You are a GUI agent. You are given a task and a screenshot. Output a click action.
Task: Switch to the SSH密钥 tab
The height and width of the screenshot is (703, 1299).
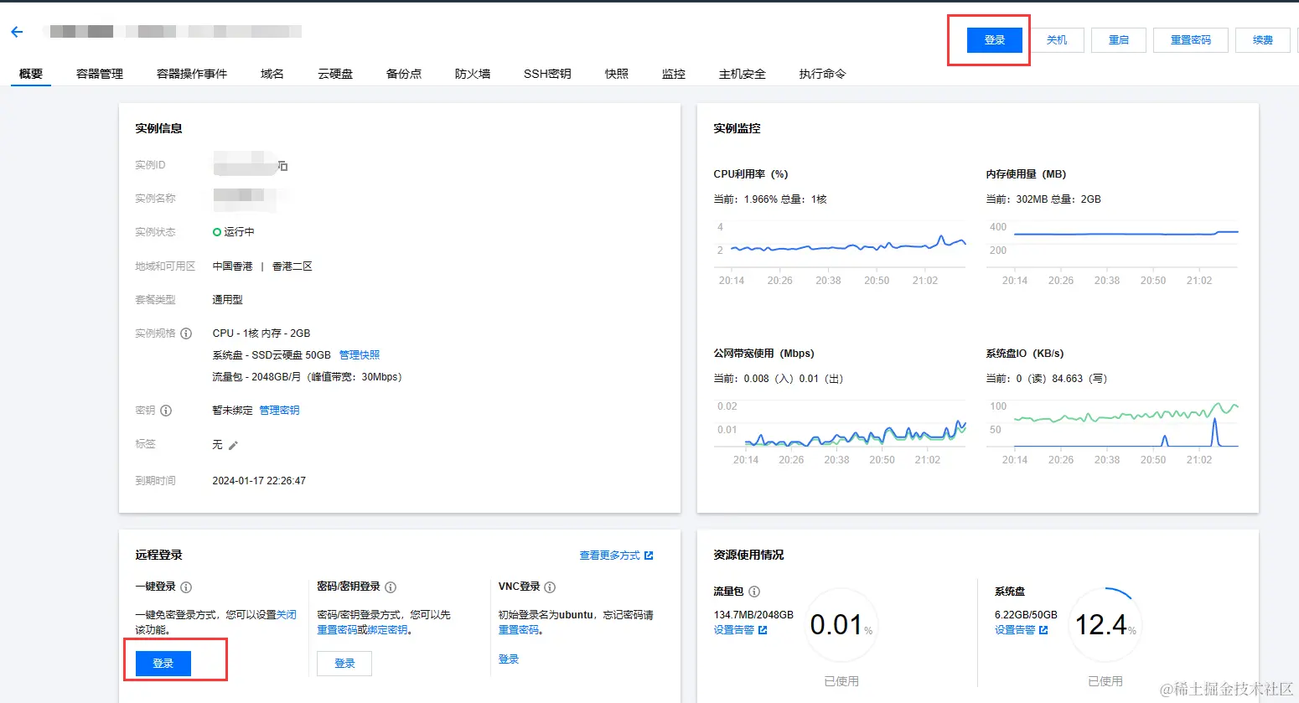point(546,73)
